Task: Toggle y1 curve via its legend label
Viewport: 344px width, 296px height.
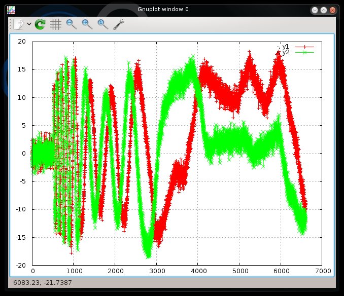Action: coord(285,47)
